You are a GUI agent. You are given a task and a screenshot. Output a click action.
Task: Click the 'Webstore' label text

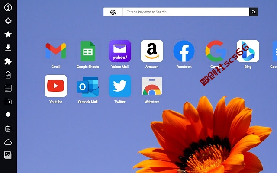152,102
